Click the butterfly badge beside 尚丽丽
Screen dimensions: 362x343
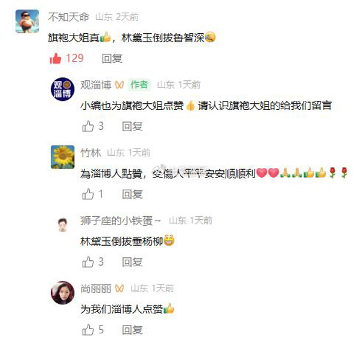coord(119,289)
